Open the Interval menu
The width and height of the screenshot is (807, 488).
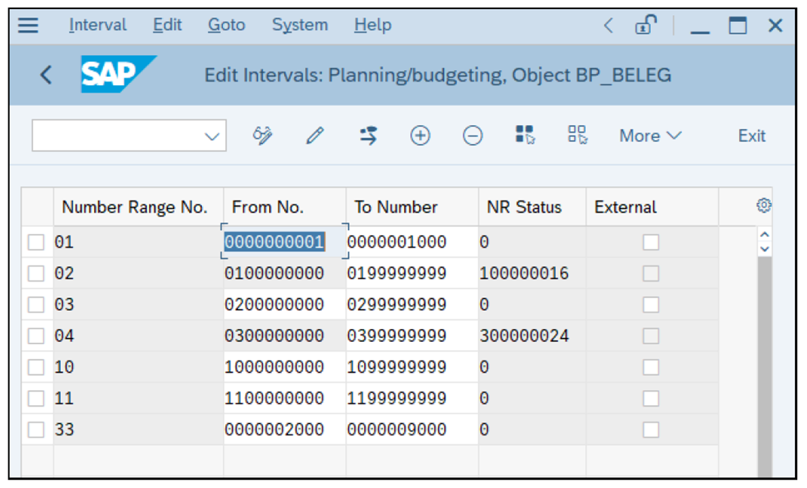click(97, 24)
